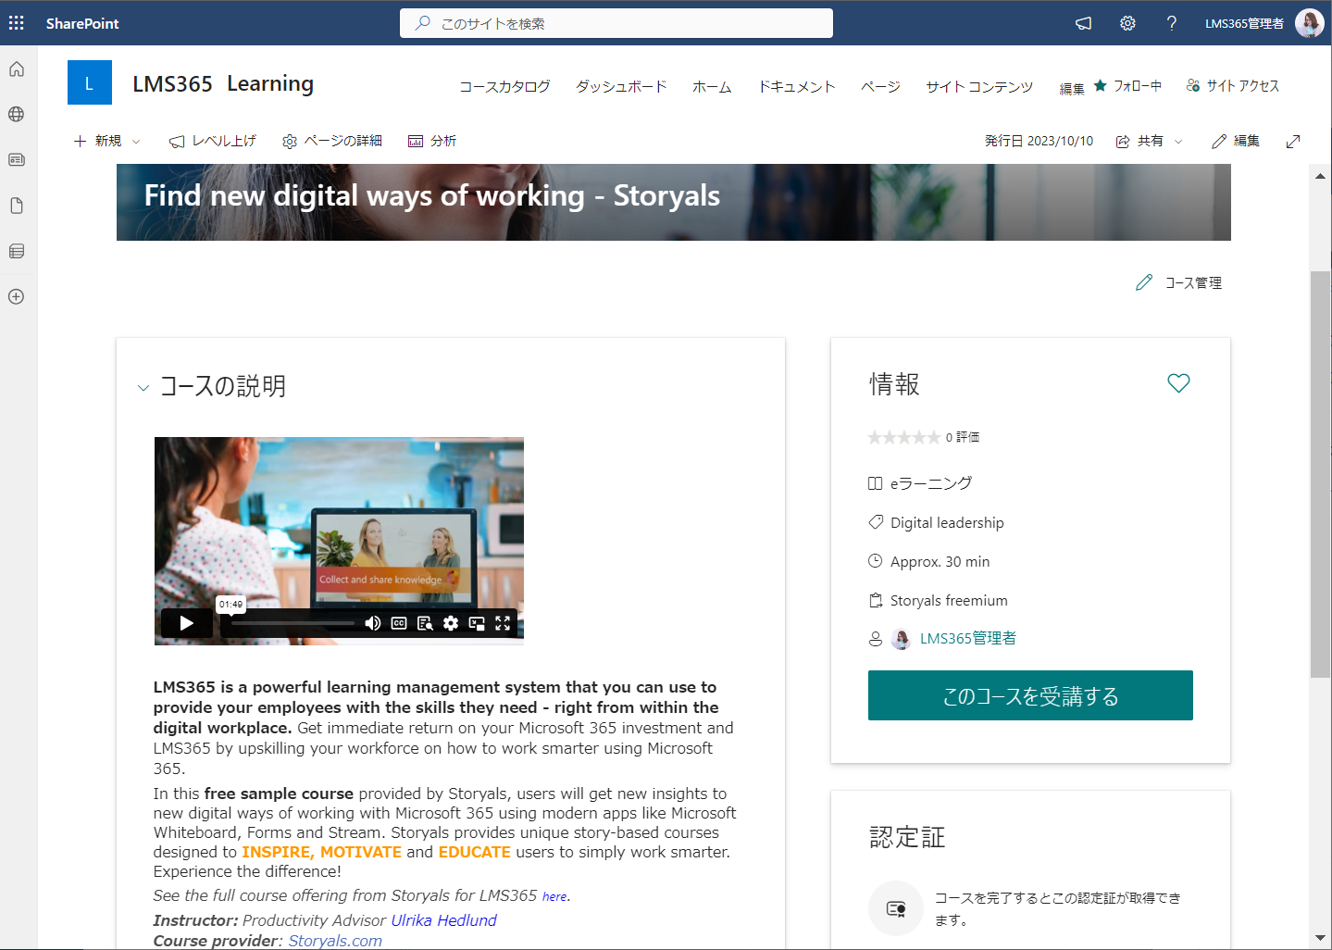Open the video playback settings gear

(451, 623)
